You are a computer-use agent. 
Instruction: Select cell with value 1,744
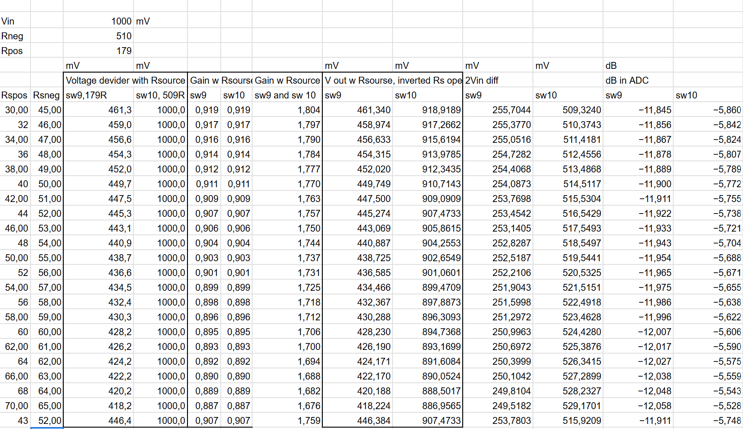[287, 243]
